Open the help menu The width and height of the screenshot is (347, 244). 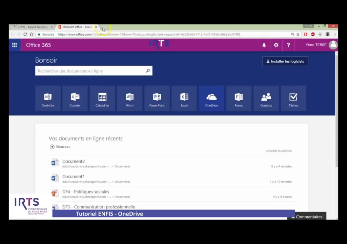pos(288,45)
